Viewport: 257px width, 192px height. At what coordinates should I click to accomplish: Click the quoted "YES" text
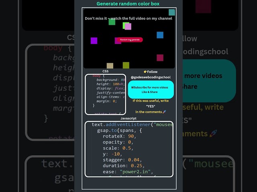[x=151, y=106]
